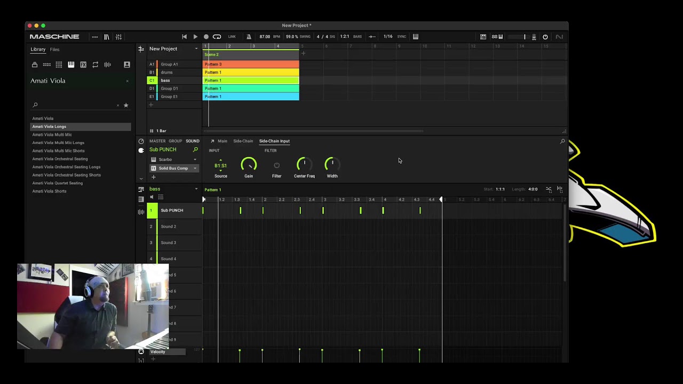Add a new scene with the plus button next to Scene 2

tap(303, 53)
